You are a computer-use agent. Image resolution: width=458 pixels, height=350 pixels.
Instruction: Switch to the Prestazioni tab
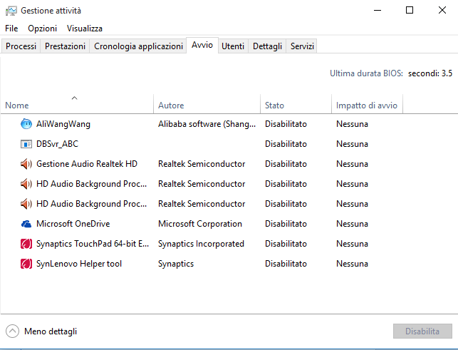[x=65, y=46]
